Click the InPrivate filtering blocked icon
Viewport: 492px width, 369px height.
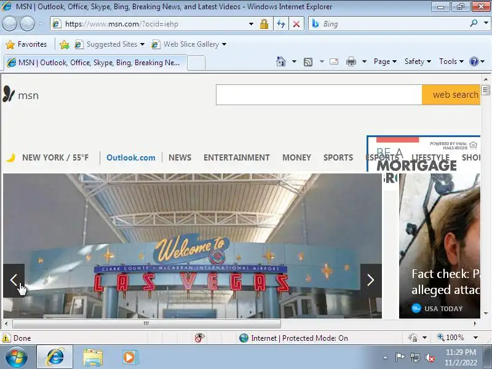(x=199, y=338)
